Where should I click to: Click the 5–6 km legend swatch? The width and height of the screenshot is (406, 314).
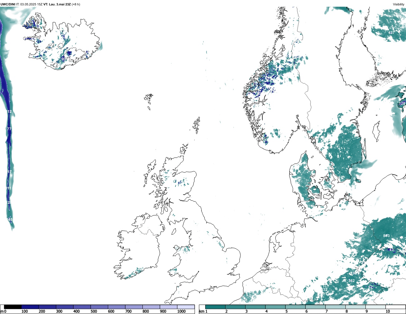pos(296,307)
